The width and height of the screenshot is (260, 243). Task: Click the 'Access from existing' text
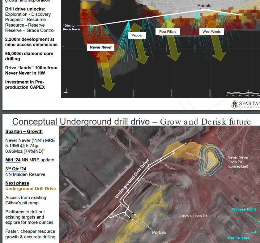click(26, 198)
